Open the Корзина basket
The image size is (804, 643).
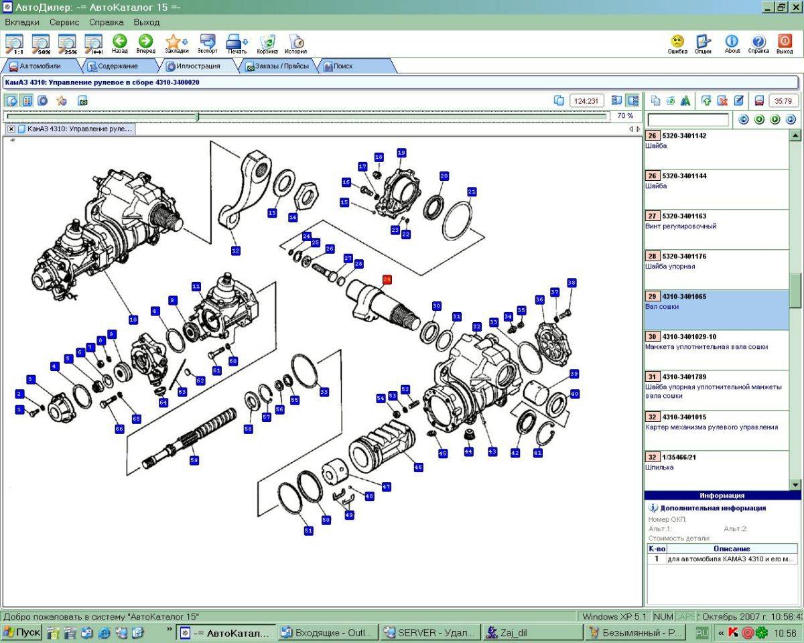267,44
